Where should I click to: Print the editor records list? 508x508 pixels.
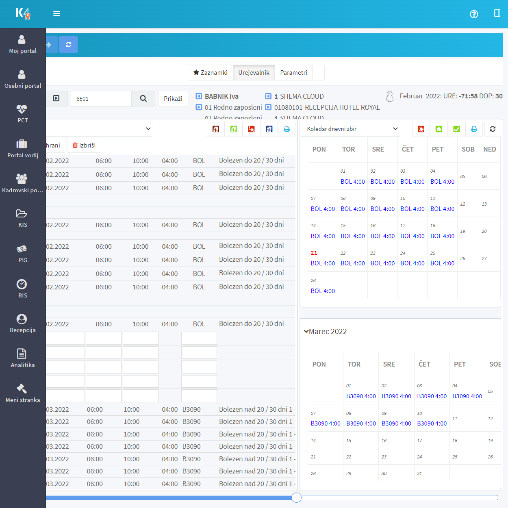(287, 129)
